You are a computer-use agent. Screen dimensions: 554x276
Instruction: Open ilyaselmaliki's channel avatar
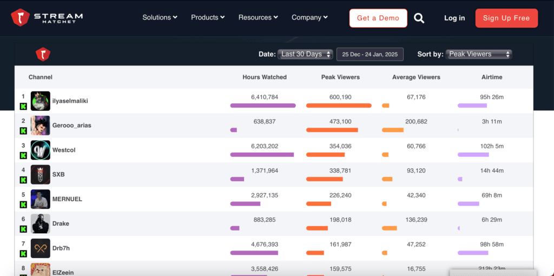[x=40, y=101]
